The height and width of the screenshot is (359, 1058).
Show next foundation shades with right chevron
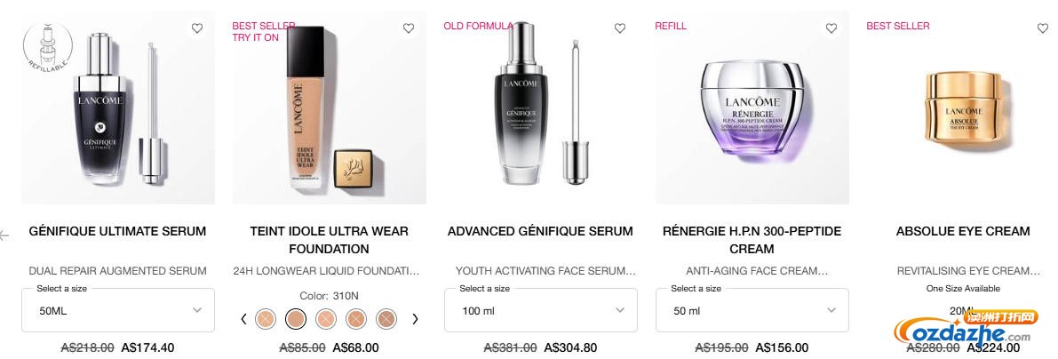click(x=415, y=319)
